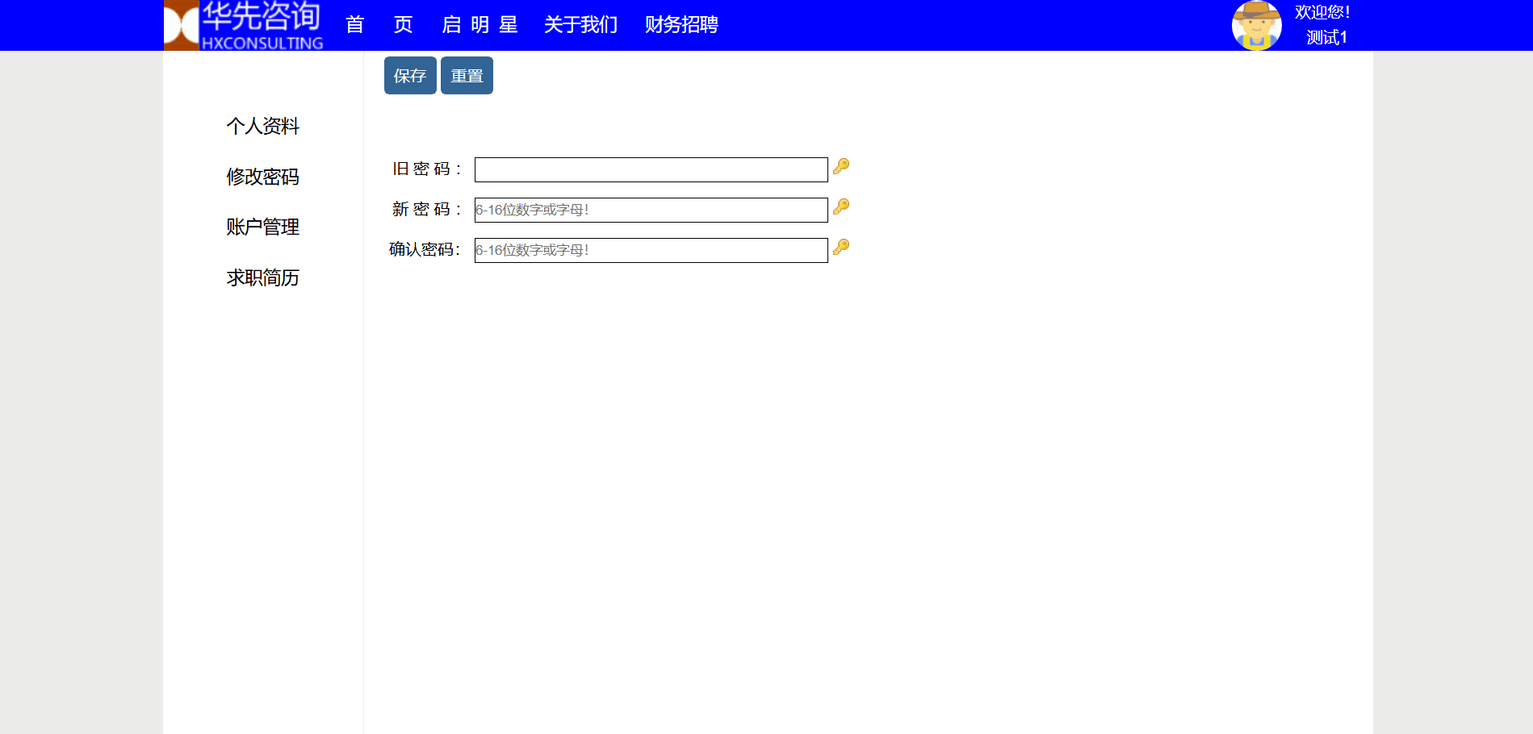1533x734 pixels.
Task: Focus the 新密码 new password input
Action: (x=651, y=211)
